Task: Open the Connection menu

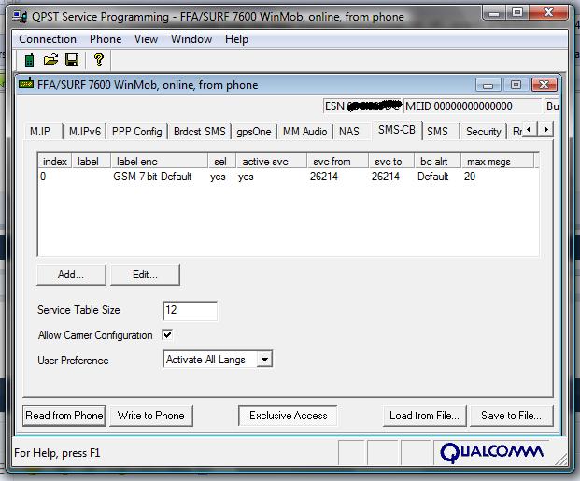Action: 48,39
